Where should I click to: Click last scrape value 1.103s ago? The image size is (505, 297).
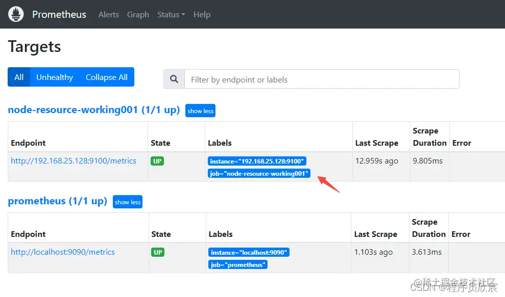tap(373, 252)
